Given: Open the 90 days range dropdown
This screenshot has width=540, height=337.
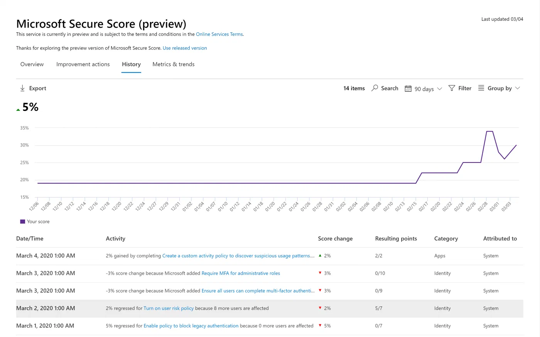Looking at the screenshot, I should tap(424, 89).
